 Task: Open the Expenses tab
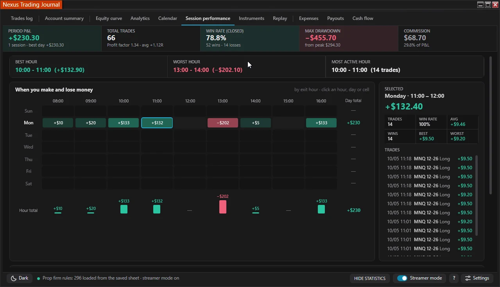tap(308, 18)
